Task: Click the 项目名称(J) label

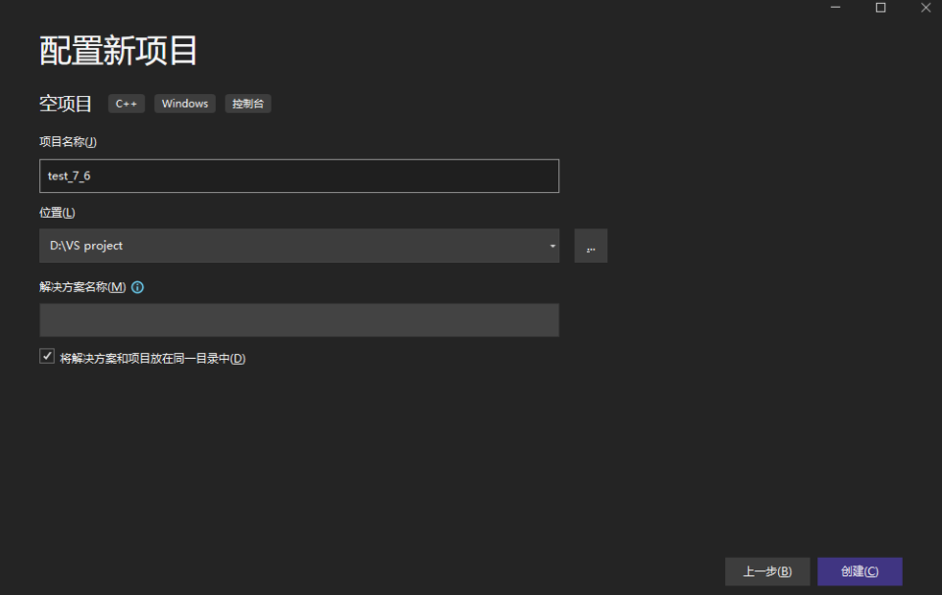Action: (68, 142)
